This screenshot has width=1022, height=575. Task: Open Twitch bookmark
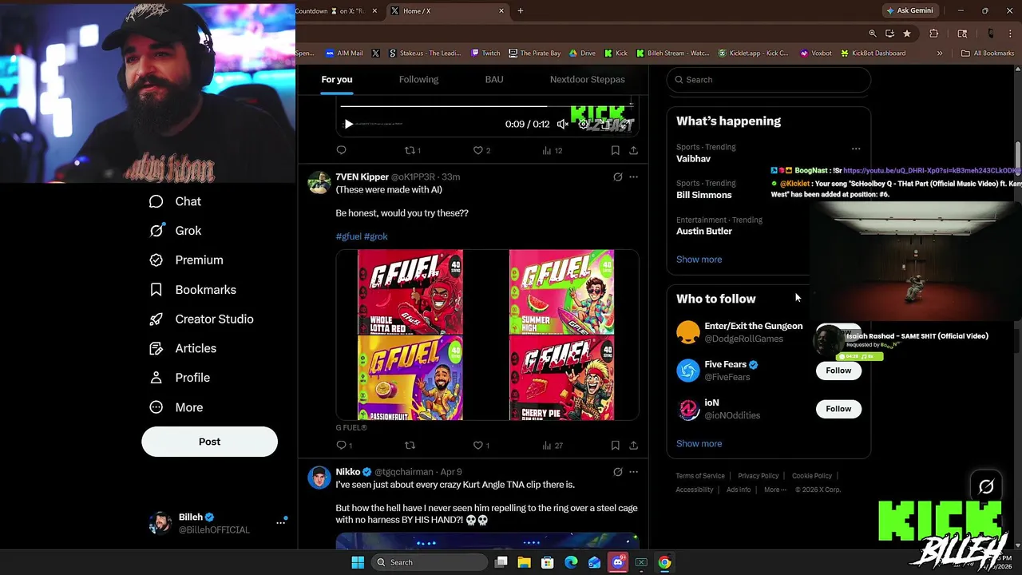(485, 54)
